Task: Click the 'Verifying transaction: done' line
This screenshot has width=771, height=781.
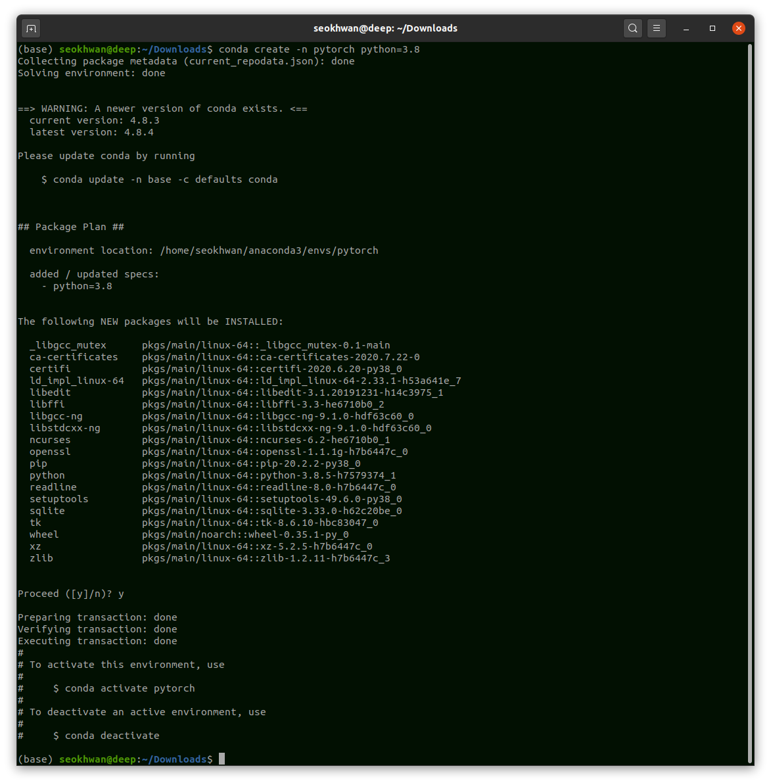Action: click(98, 630)
